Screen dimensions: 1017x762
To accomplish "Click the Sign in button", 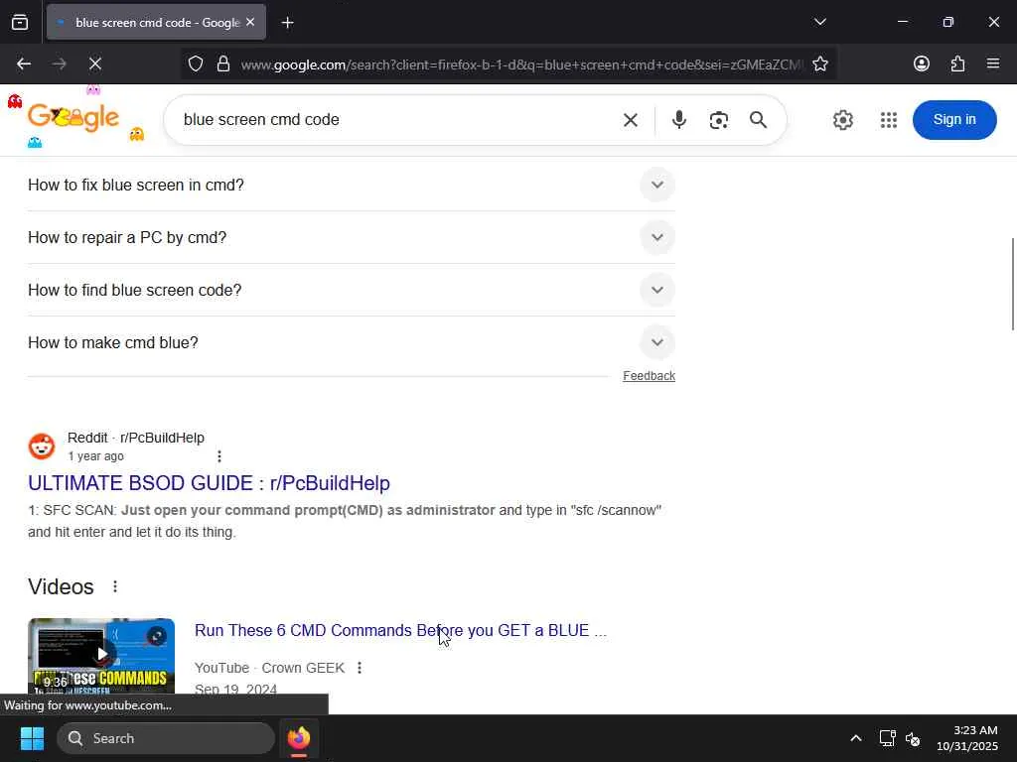I will (x=954, y=120).
